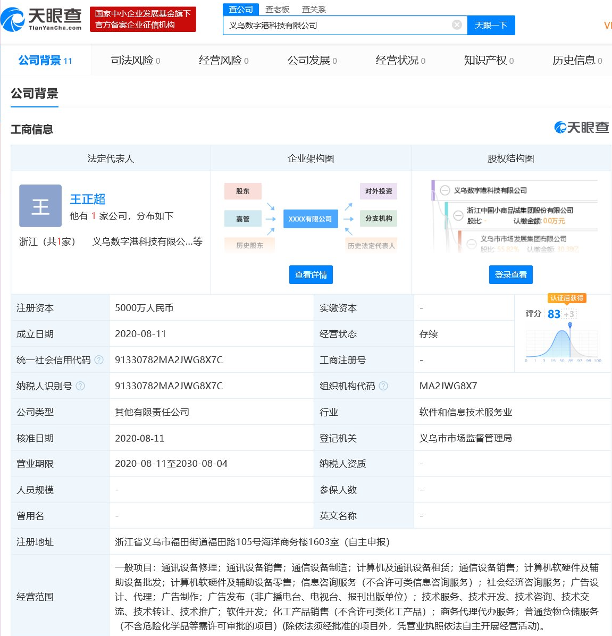Viewport: 612px width, 636px height.
Task: Click the 高管 box in structure chart
Action: tap(243, 219)
